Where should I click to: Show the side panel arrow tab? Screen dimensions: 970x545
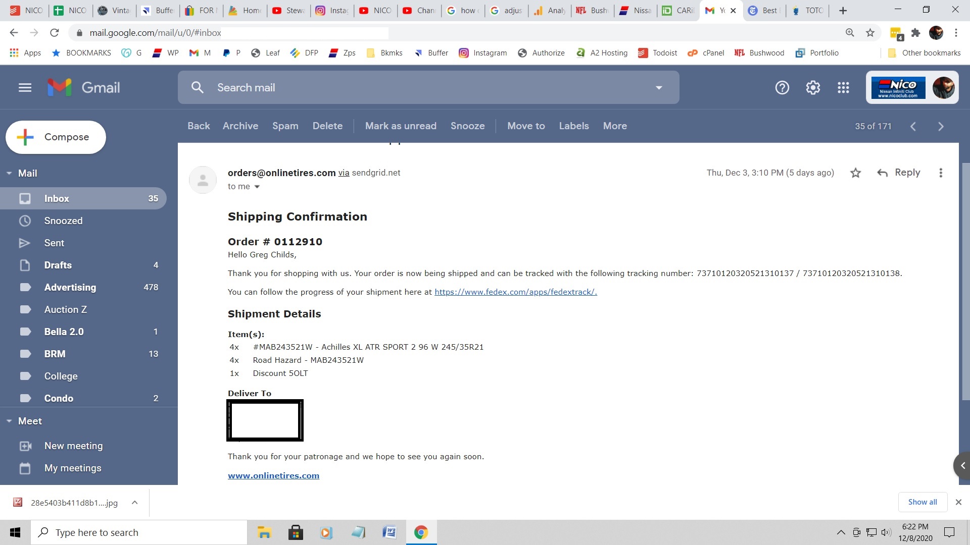coord(962,465)
